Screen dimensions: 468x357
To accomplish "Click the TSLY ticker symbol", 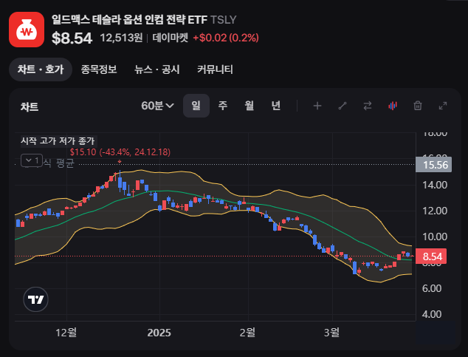I will pos(223,20).
